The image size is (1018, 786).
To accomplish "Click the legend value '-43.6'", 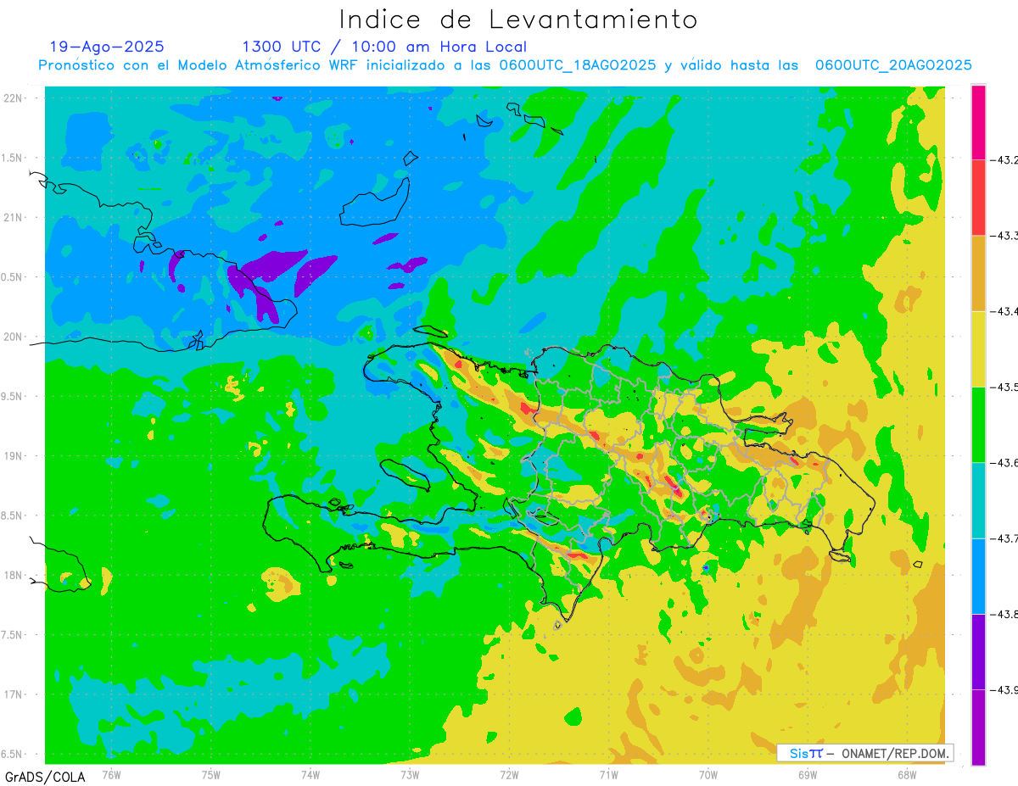I will tap(1004, 462).
